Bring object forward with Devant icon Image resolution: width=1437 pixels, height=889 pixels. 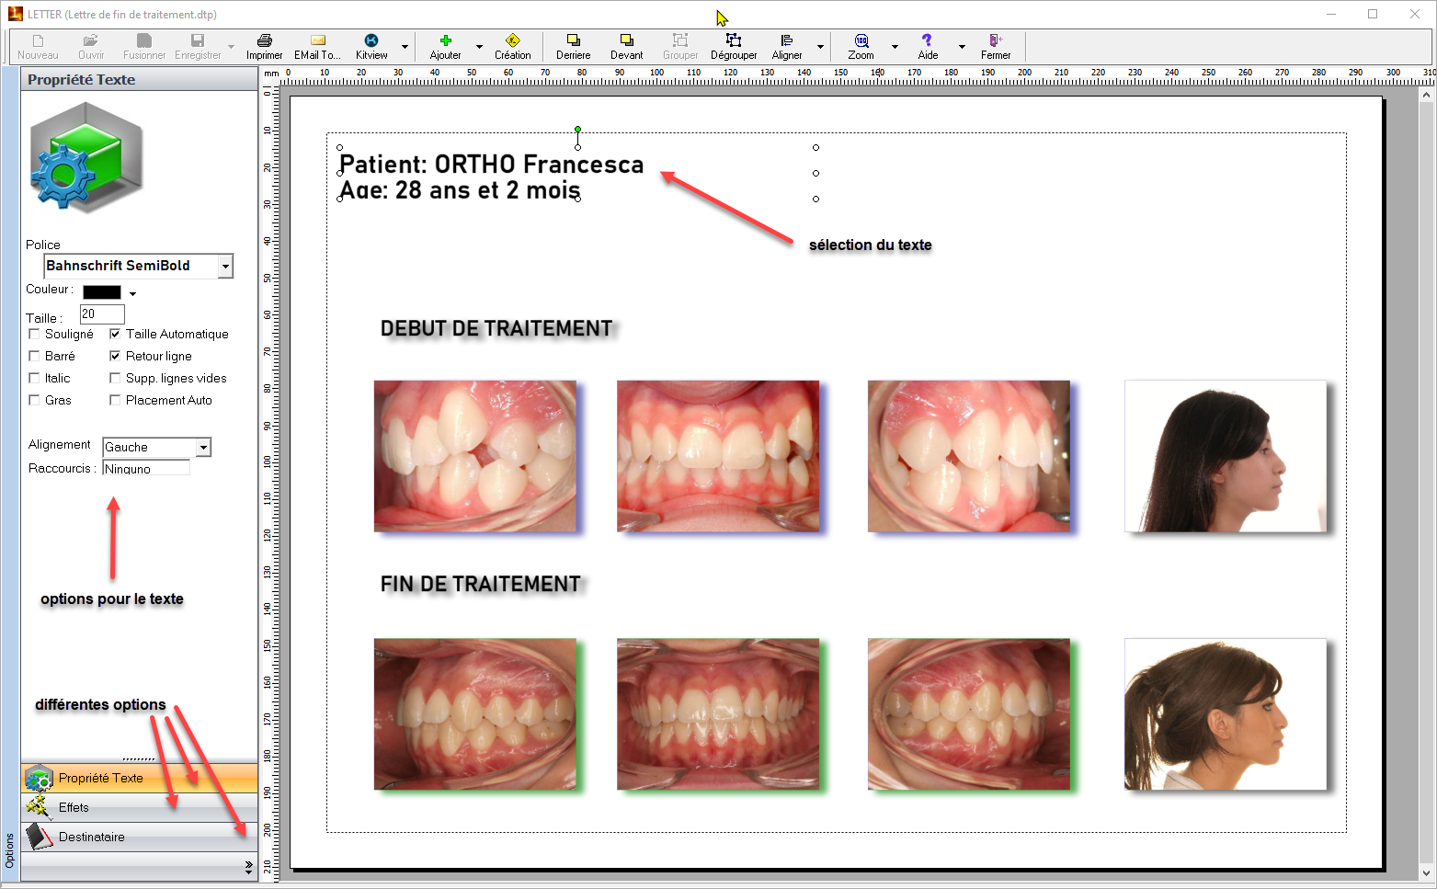tap(626, 40)
